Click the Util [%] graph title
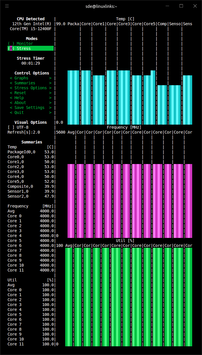This screenshot has width=202, height=355. (125, 241)
